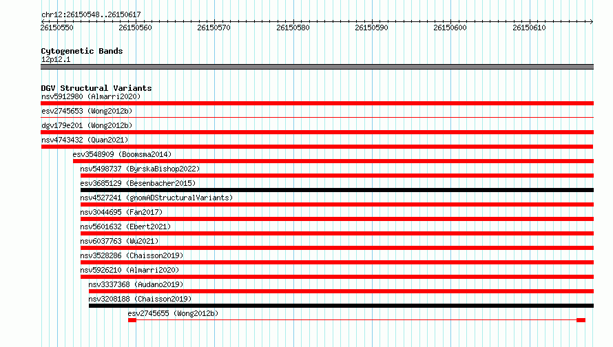Image resolution: width=613 pixels, height=347 pixels.
Task: Select the esv2745653 (Wong2012b) label
Action: [x=87, y=111]
